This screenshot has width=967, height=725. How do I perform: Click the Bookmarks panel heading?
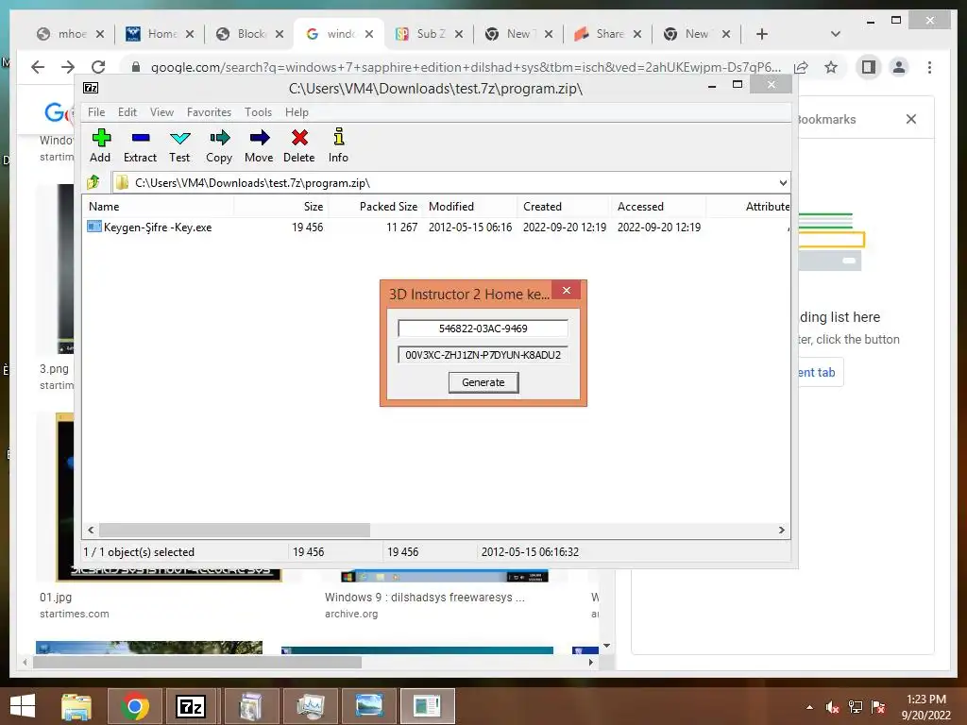[825, 120]
